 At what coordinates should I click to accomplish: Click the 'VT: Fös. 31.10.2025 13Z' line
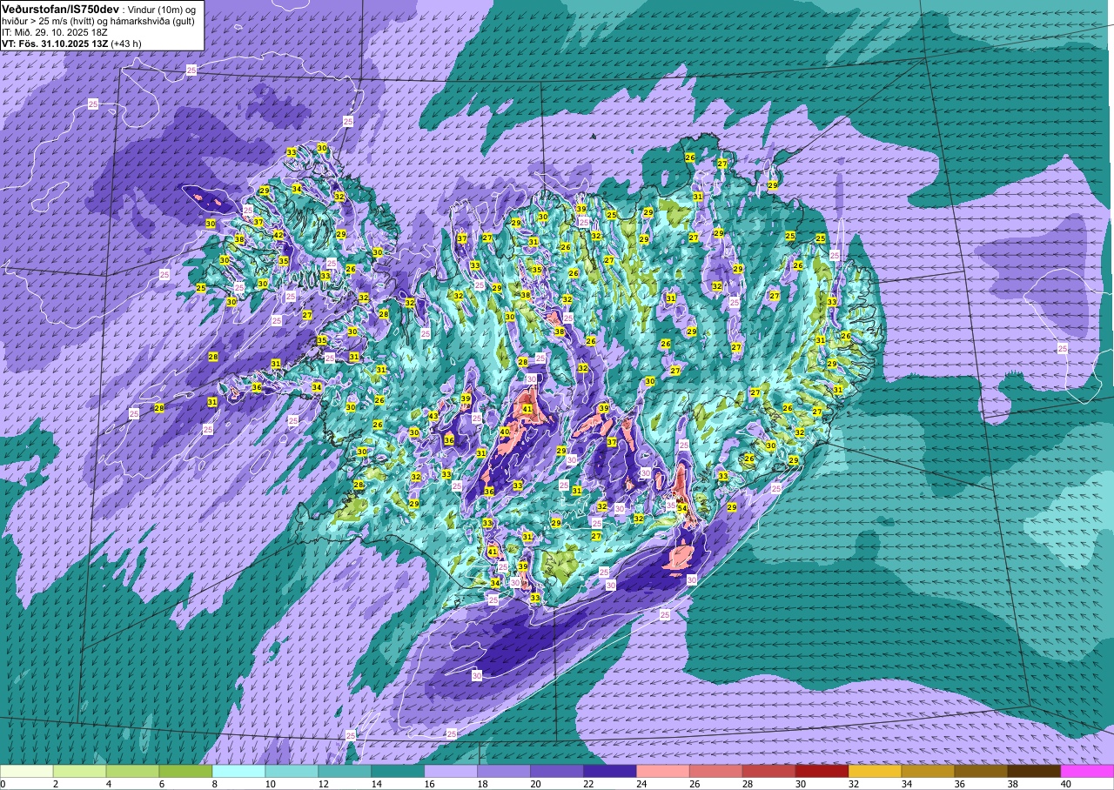click(54, 44)
